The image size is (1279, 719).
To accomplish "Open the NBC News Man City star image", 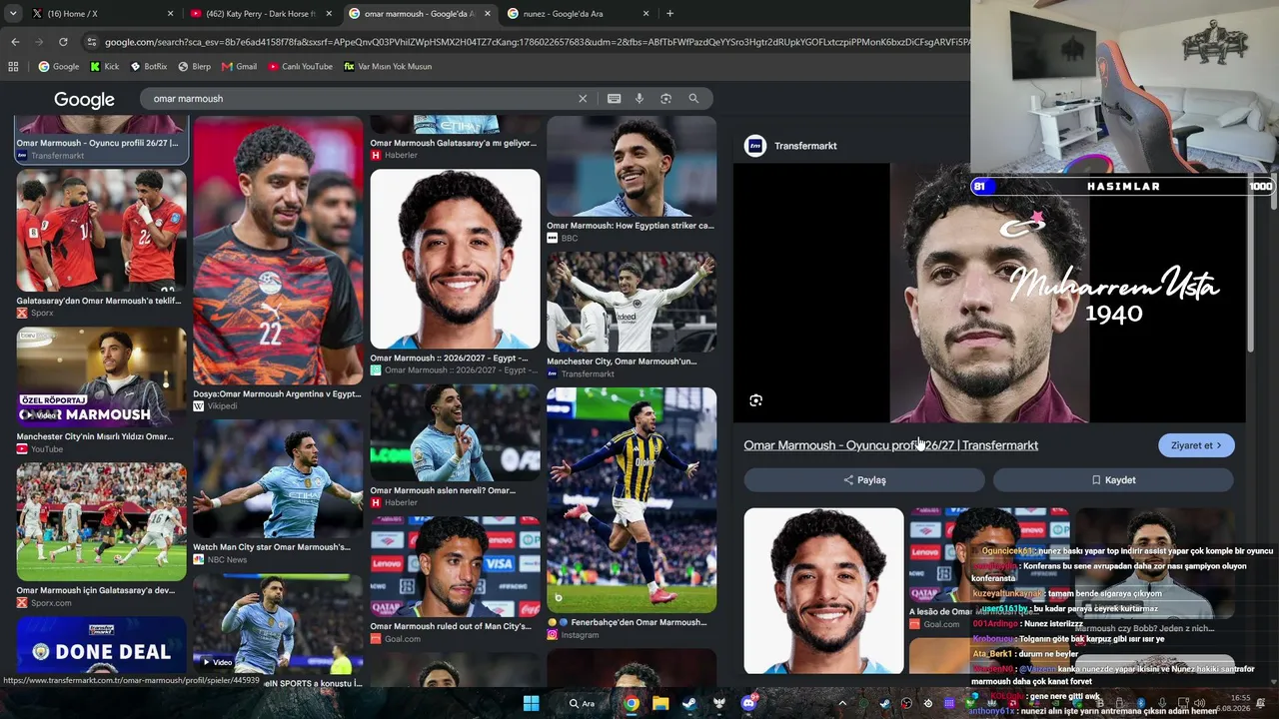I will [278, 479].
